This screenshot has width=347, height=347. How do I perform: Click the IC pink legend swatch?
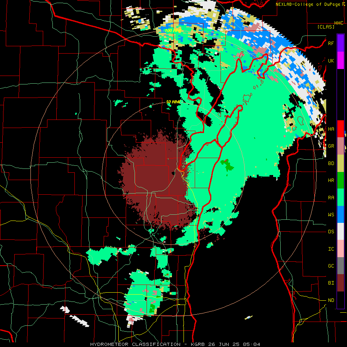[x=340, y=249]
